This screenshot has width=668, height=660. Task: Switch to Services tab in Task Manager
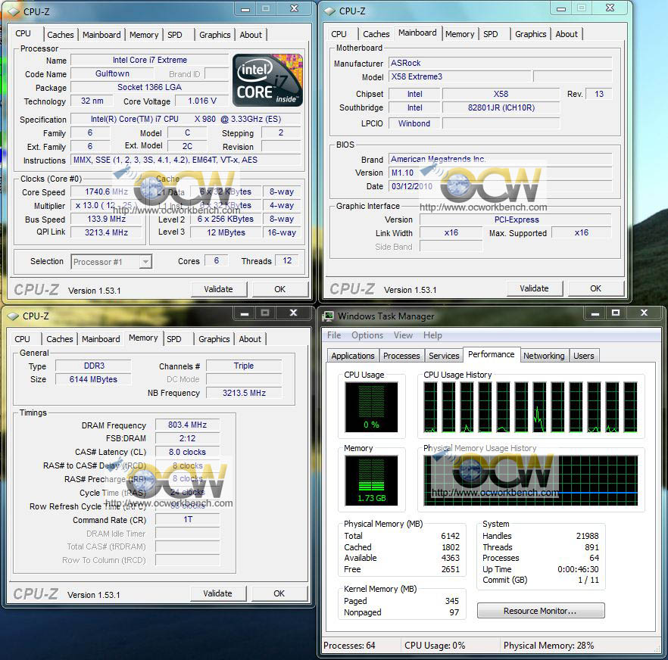tap(444, 356)
